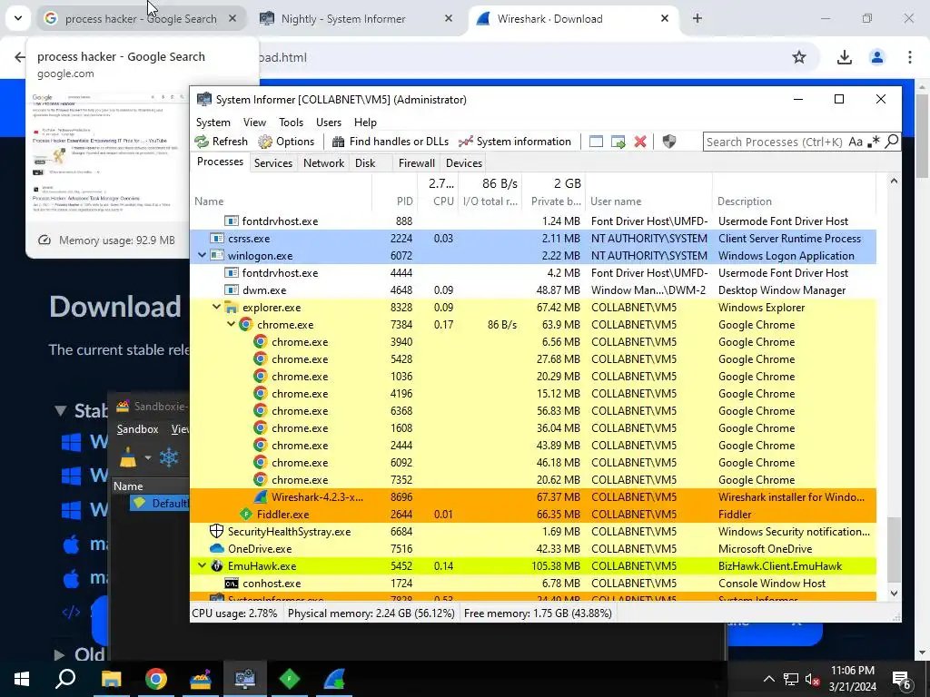Click the red X terminate icon
The image size is (930, 697).
coord(640,142)
